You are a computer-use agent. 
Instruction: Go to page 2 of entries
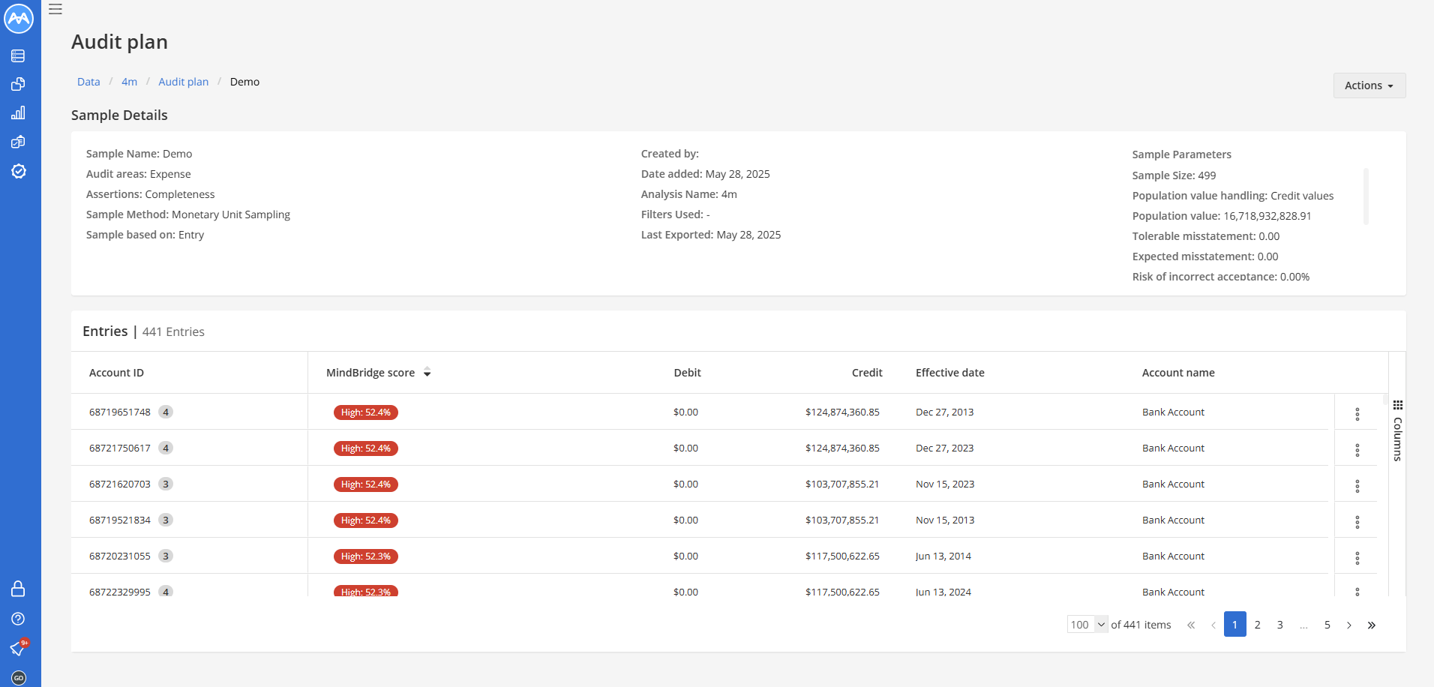pyautogui.click(x=1257, y=624)
